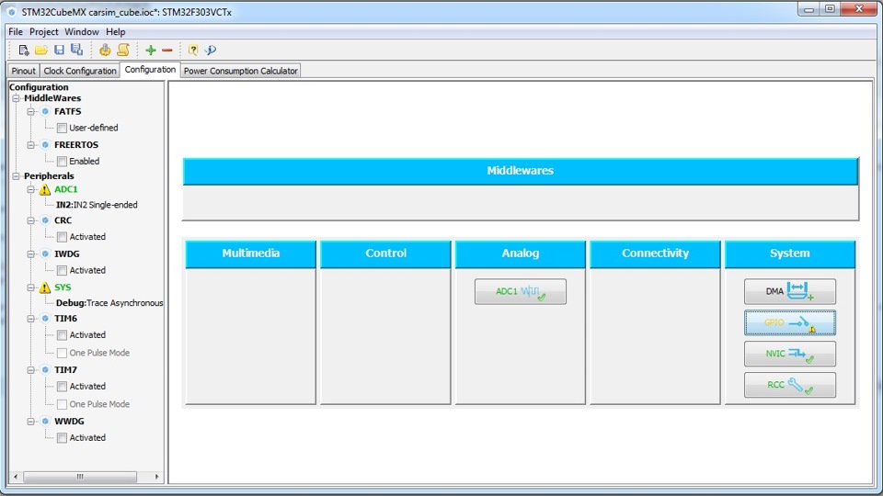Viewport: 883px width, 496px height.
Task: Select the Debug:Trace Asynchronous tree entry
Action: [x=109, y=303]
